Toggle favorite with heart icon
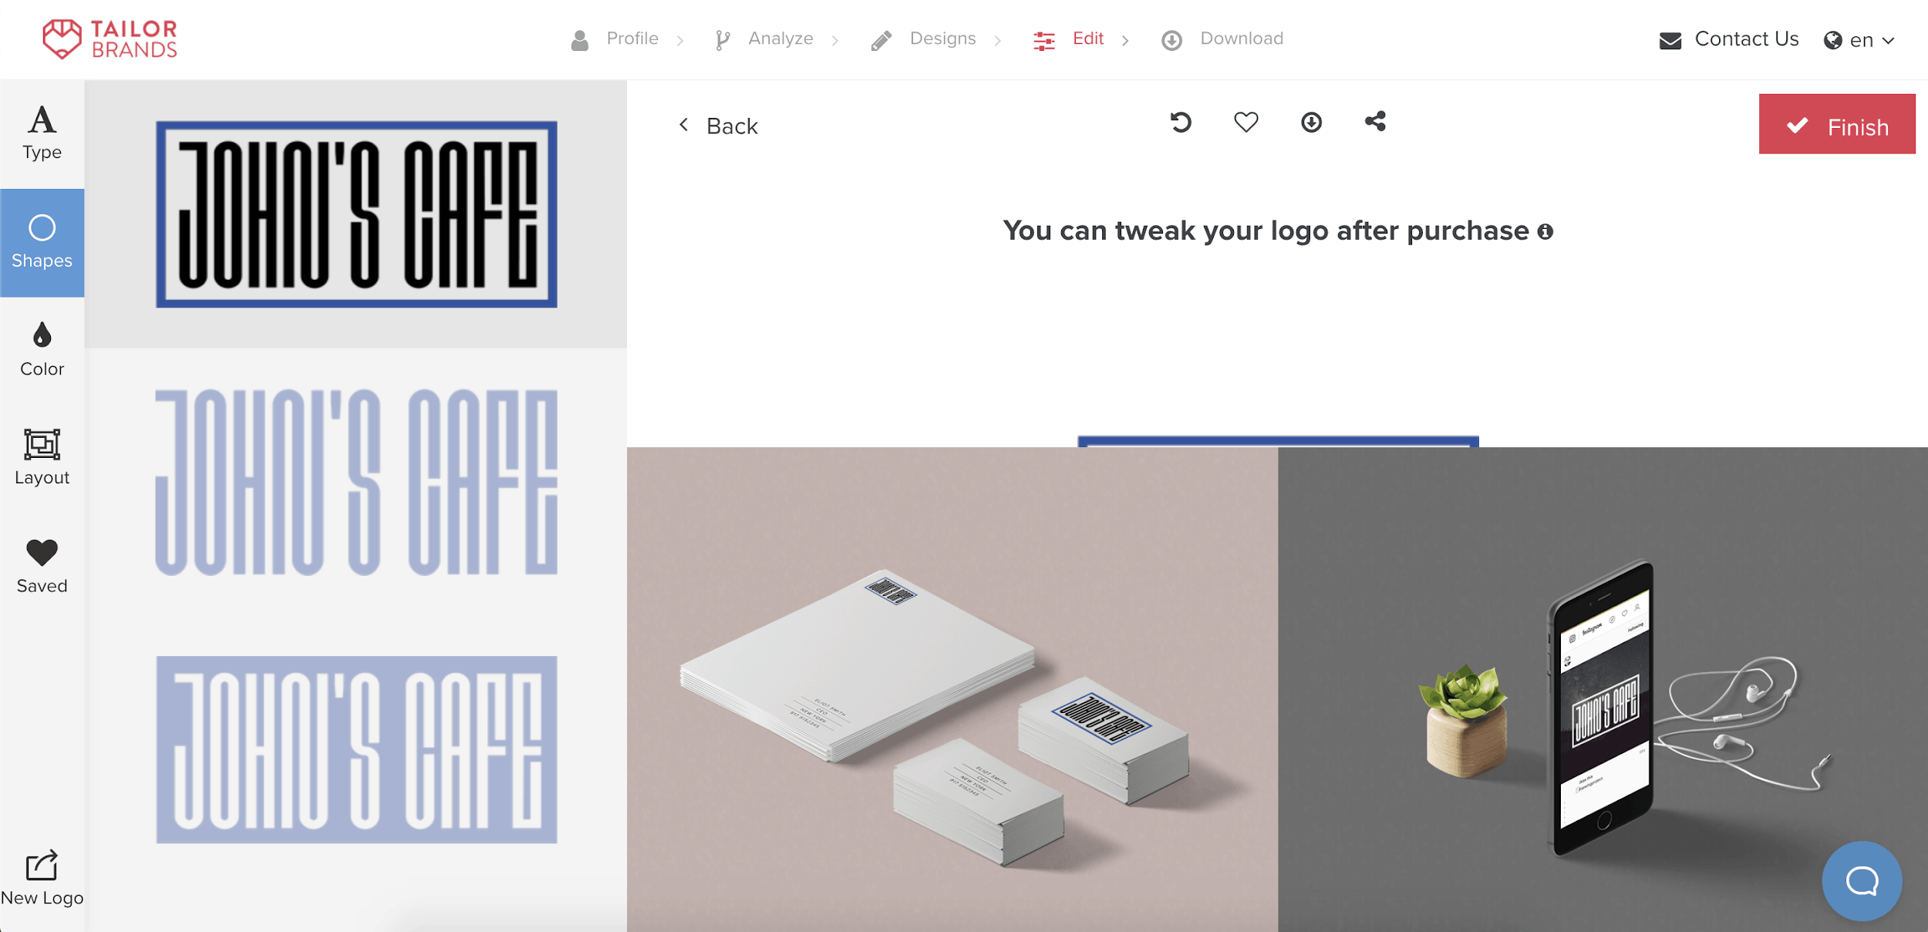The image size is (1928, 932). pyautogui.click(x=1245, y=122)
